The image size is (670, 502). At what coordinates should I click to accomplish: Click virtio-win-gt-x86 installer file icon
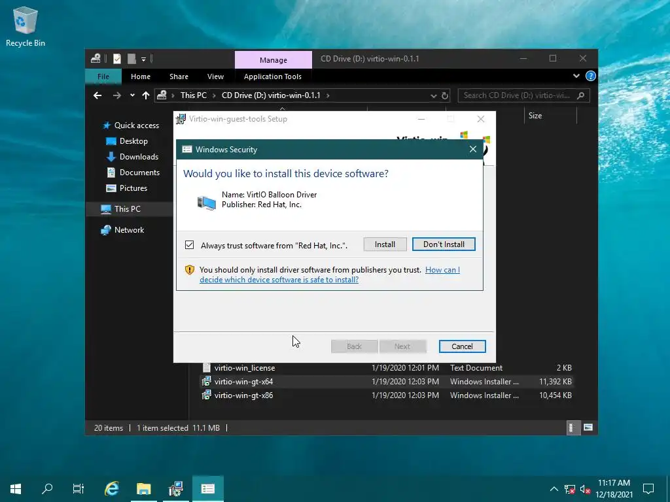coord(206,395)
